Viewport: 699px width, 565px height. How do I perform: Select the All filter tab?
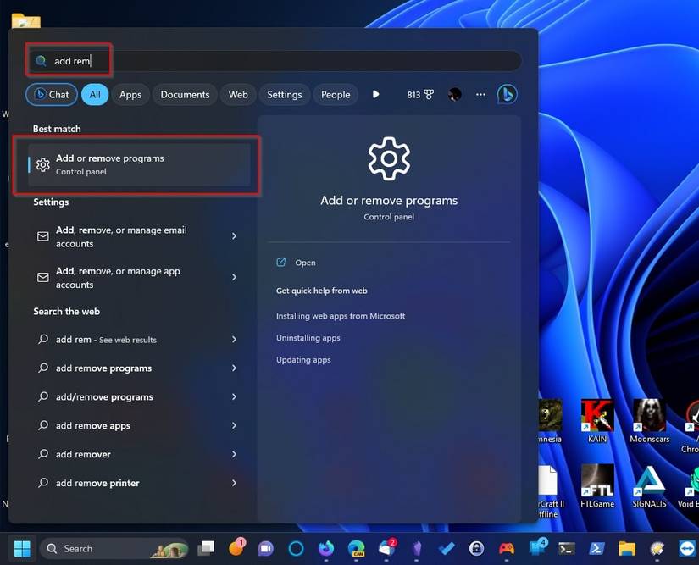tap(95, 95)
